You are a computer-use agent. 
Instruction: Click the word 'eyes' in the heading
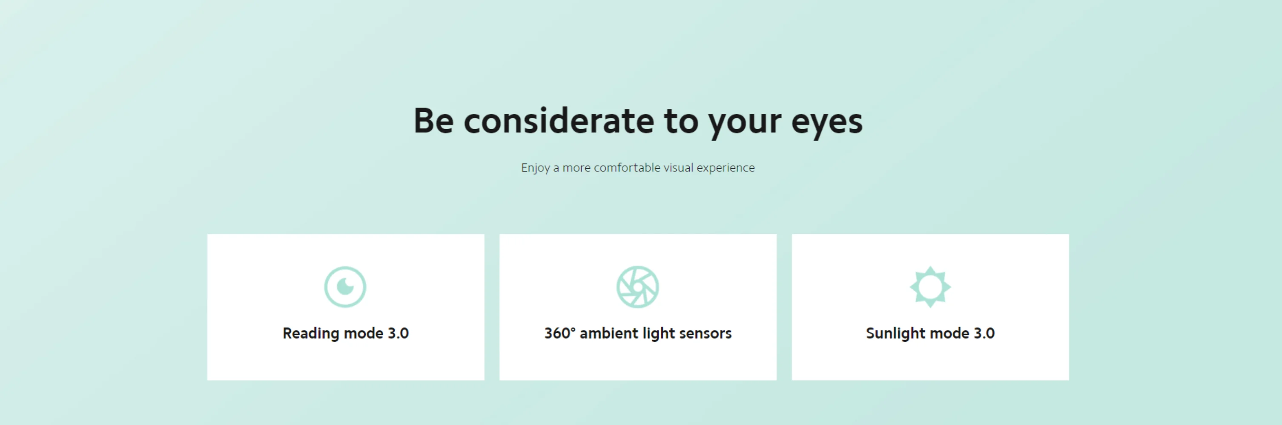827,124
